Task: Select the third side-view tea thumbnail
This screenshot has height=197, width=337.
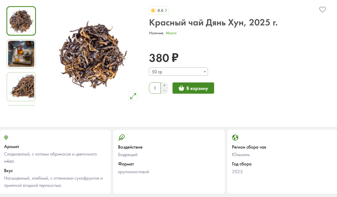Action: tap(21, 87)
